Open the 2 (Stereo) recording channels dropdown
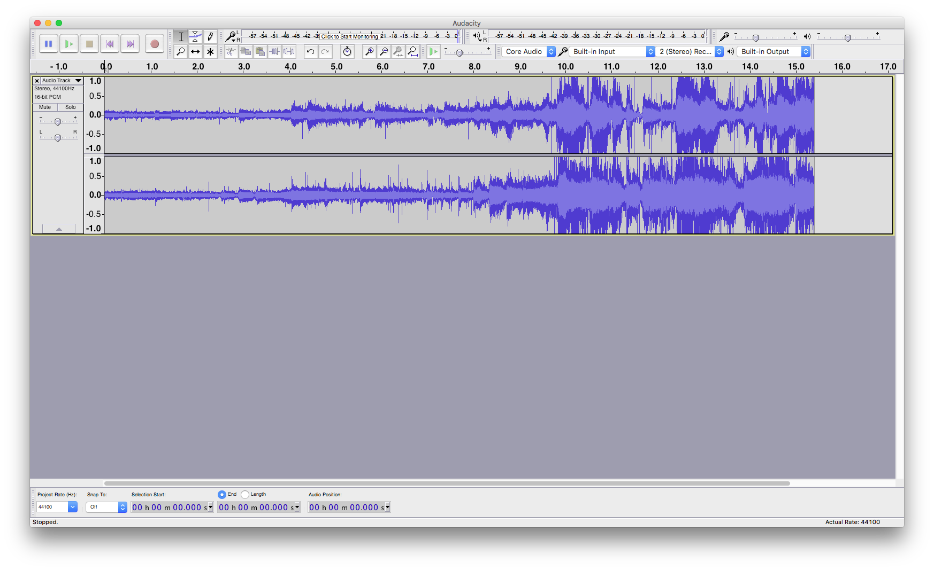Viewport: 934px width, 570px height. 690,51
